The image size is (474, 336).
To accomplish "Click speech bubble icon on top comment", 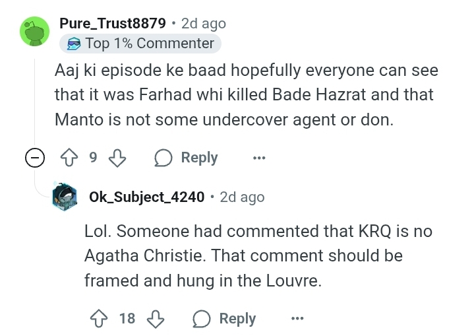I will click(x=163, y=158).
